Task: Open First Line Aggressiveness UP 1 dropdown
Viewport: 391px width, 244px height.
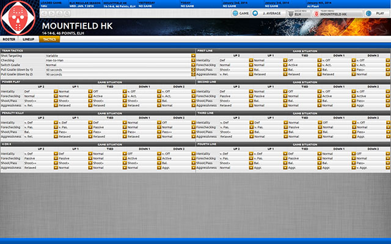Action: pyautogui.click(x=285, y=74)
